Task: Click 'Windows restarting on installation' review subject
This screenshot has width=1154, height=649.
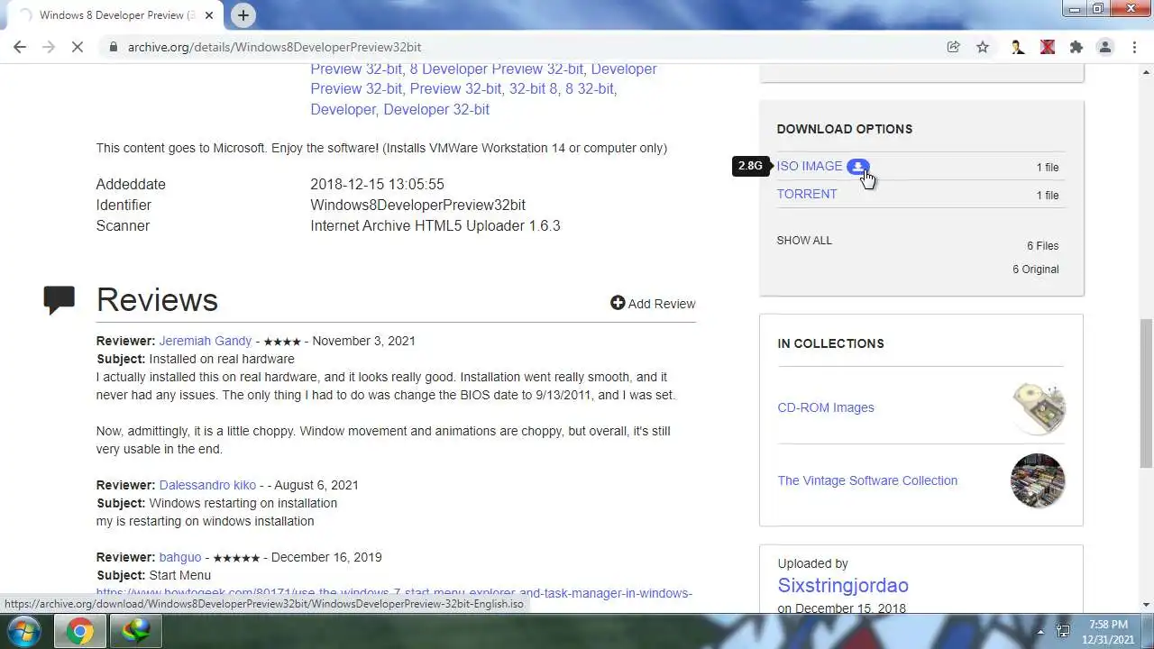Action: click(x=243, y=503)
